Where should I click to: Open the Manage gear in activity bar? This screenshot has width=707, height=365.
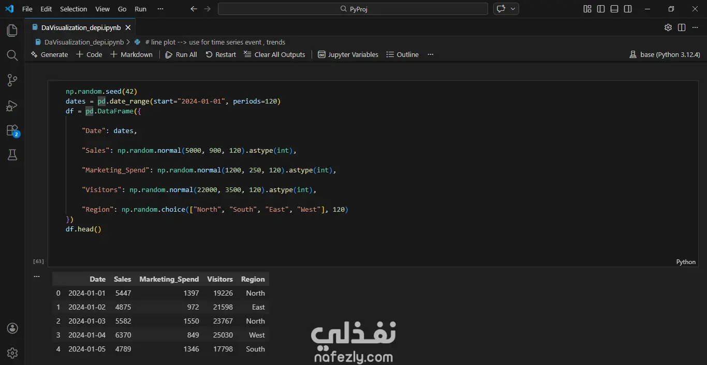[12, 353]
